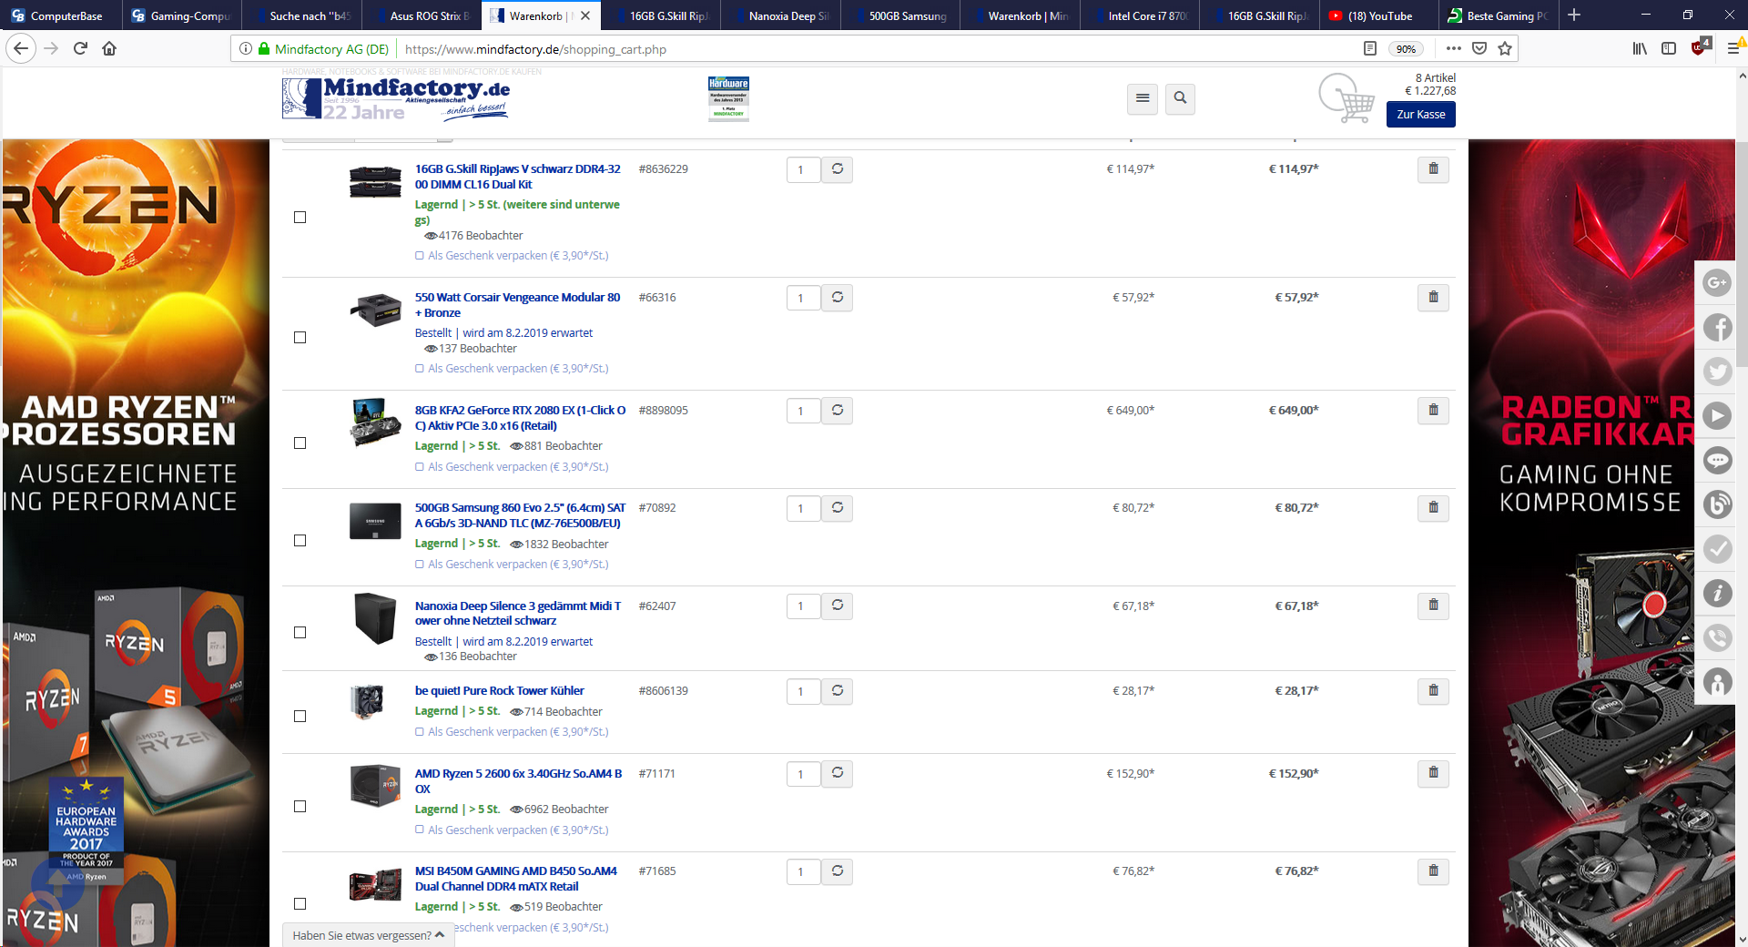Open the Firefox application menu
The image size is (1748, 947).
(1733, 49)
